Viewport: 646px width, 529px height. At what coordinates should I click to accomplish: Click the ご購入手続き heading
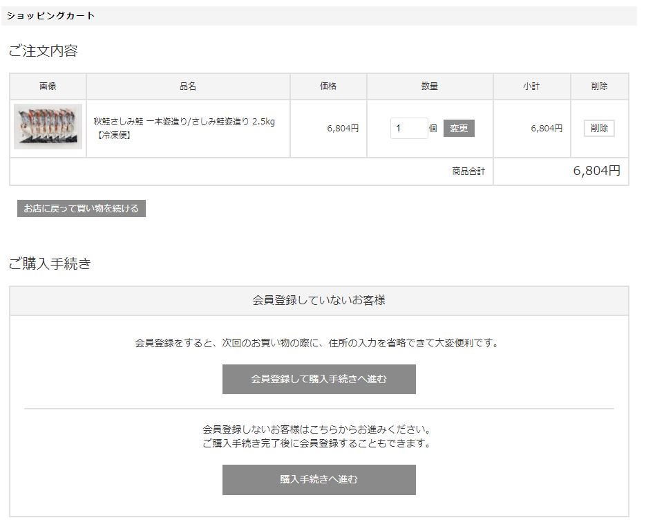coord(50,263)
